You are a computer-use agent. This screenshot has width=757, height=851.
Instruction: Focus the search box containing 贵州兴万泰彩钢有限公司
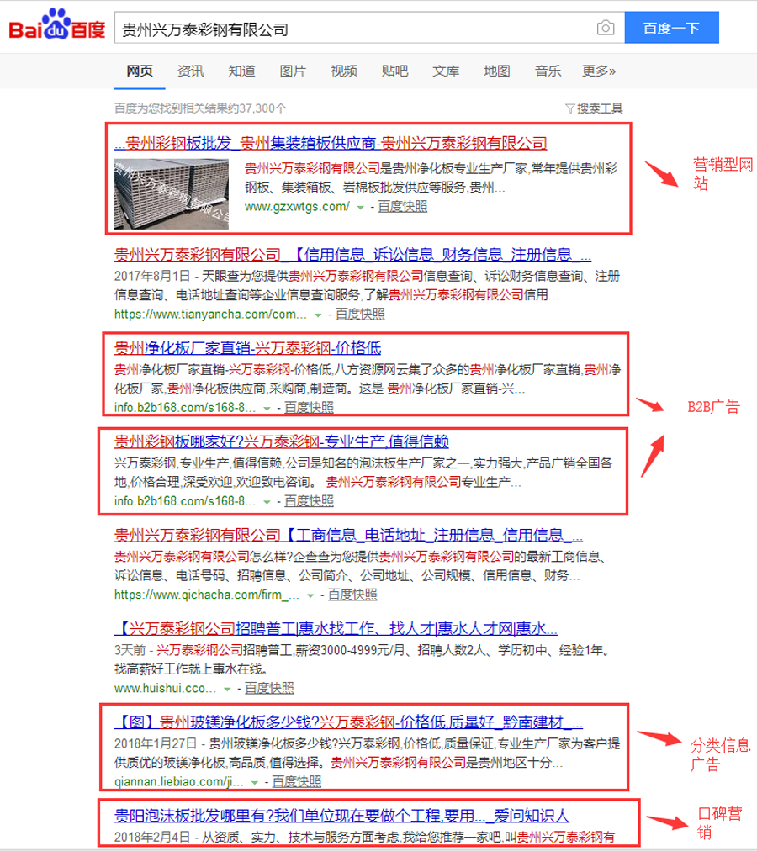[x=369, y=28]
